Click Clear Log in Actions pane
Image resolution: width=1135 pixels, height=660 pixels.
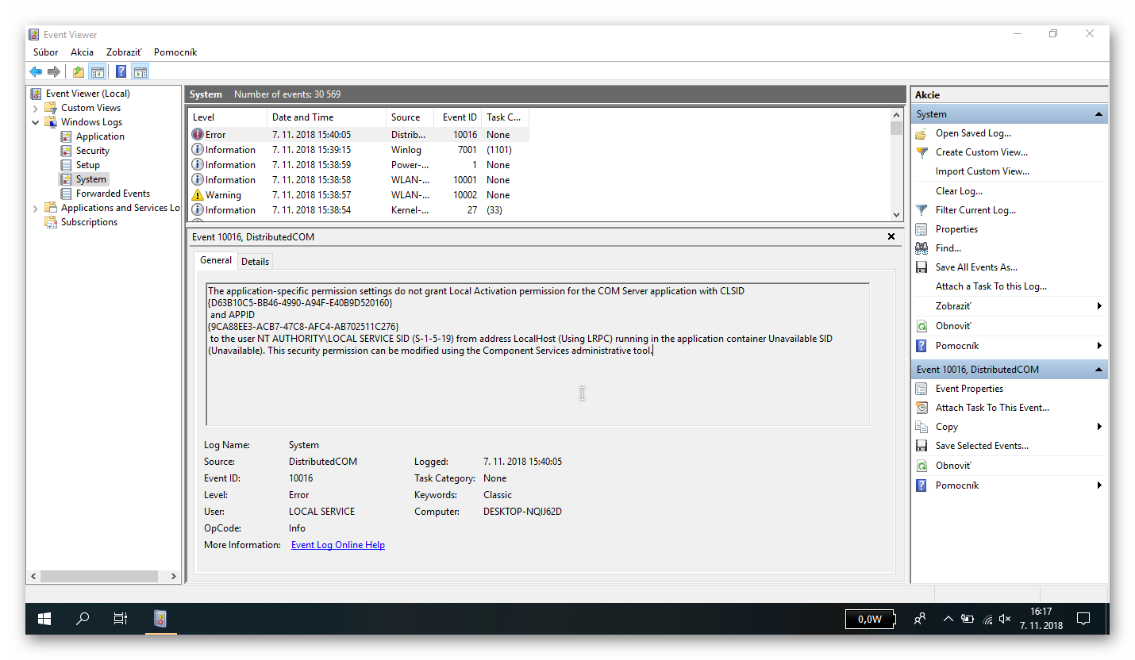[x=959, y=191]
